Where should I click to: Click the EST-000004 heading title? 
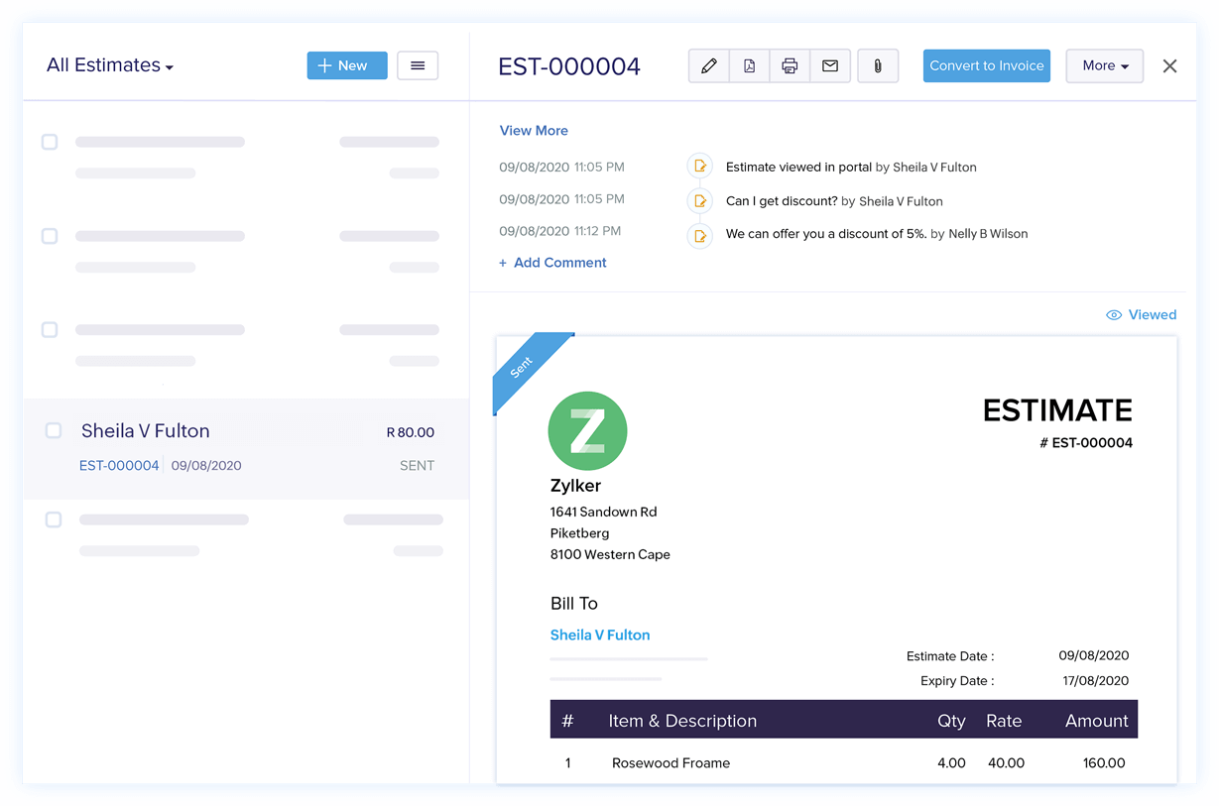(x=569, y=66)
